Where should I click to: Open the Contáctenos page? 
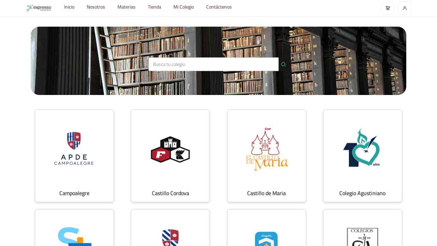pyautogui.click(x=219, y=7)
